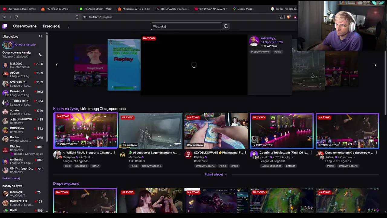Click the stories avatar next to Otwórz historie
This screenshot has height=218, width=387.
tap(8, 45)
